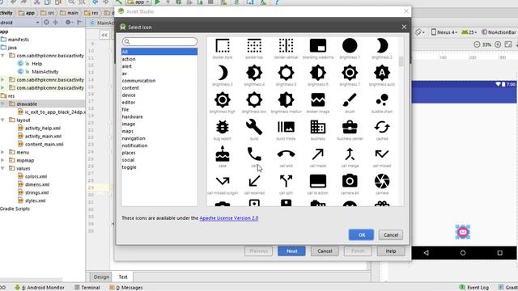
Task: Select the burst mode icon
Action: (x=286, y=127)
